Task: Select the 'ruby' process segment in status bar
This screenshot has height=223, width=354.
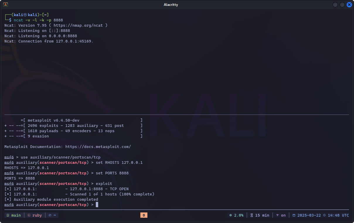Action: click(x=35, y=215)
